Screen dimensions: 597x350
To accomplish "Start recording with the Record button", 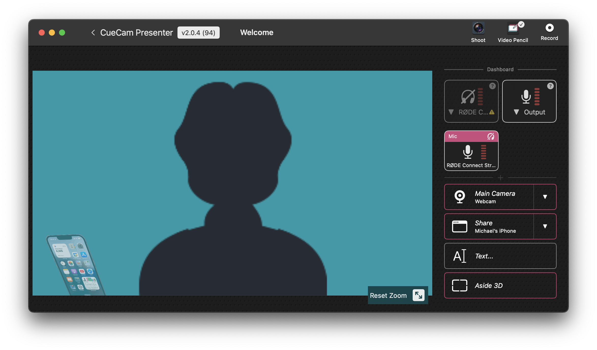I will 549,28.
